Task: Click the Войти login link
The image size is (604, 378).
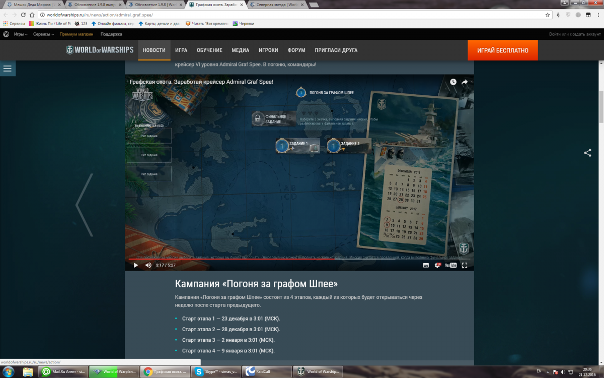Action: coord(555,34)
